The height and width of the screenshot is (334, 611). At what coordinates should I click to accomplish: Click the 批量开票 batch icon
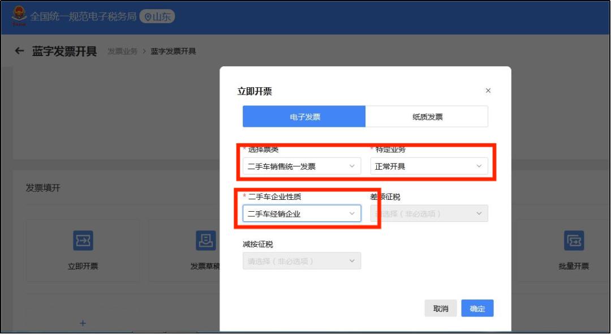pyautogui.click(x=574, y=241)
